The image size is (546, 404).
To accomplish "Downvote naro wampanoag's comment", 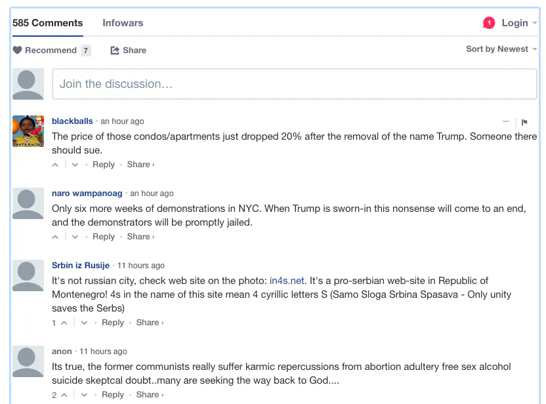I will [75, 237].
